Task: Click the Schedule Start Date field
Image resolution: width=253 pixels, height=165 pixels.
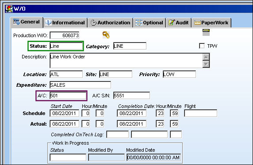Action: [x=65, y=113]
